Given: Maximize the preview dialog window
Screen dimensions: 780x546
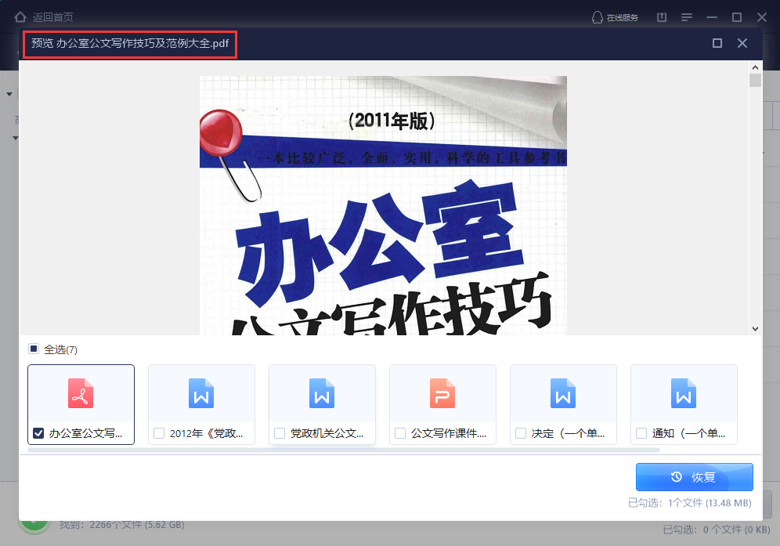Looking at the screenshot, I should pos(717,43).
